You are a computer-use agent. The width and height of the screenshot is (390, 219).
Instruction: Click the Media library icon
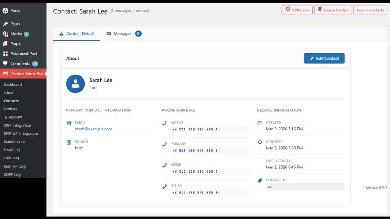point(5,34)
